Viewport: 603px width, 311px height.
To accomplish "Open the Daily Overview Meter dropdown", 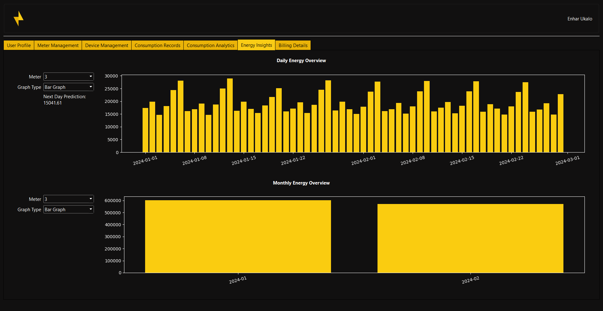I will [68, 77].
